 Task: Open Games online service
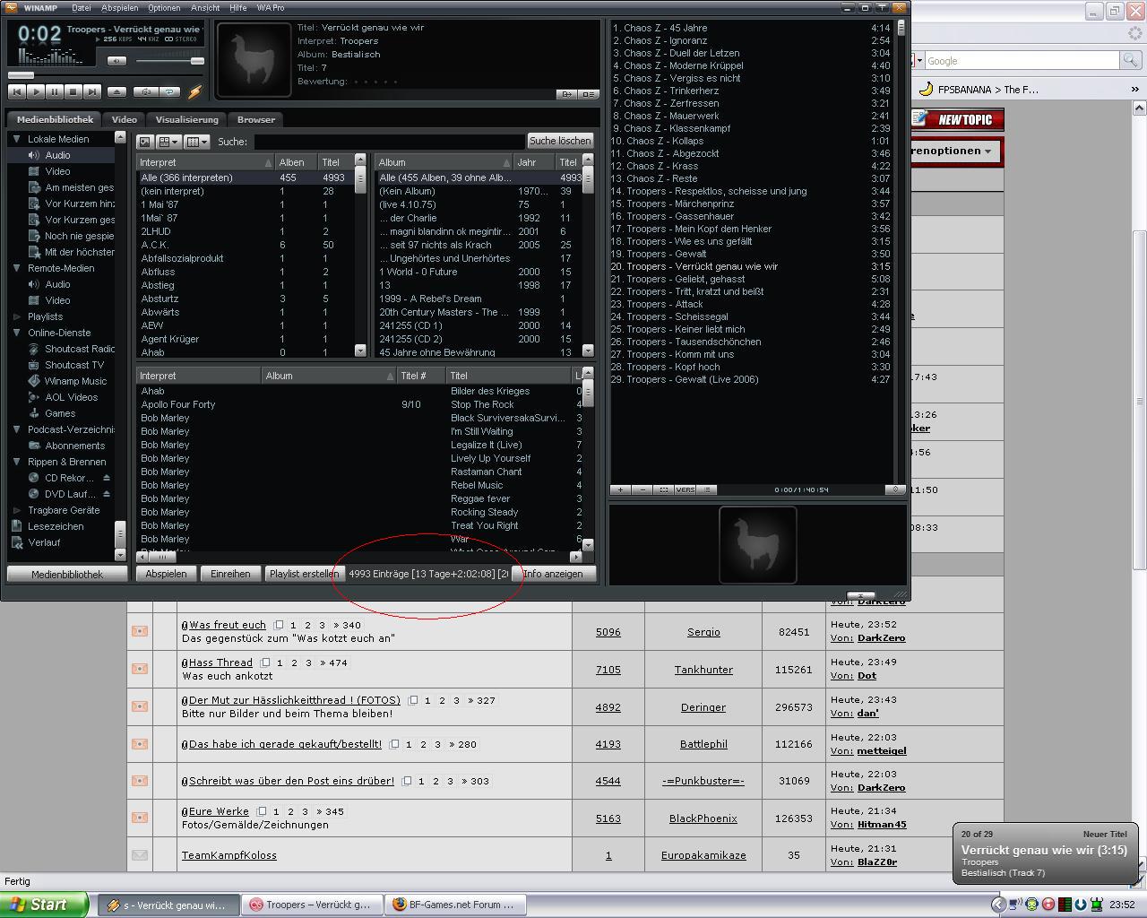[x=61, y=413]
